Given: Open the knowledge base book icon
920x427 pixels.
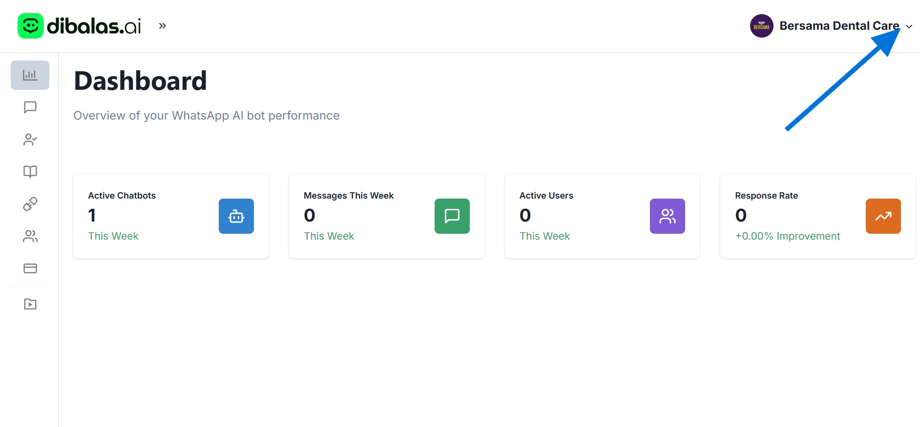Looking at the screenshot, I should [x=30, y=172].
